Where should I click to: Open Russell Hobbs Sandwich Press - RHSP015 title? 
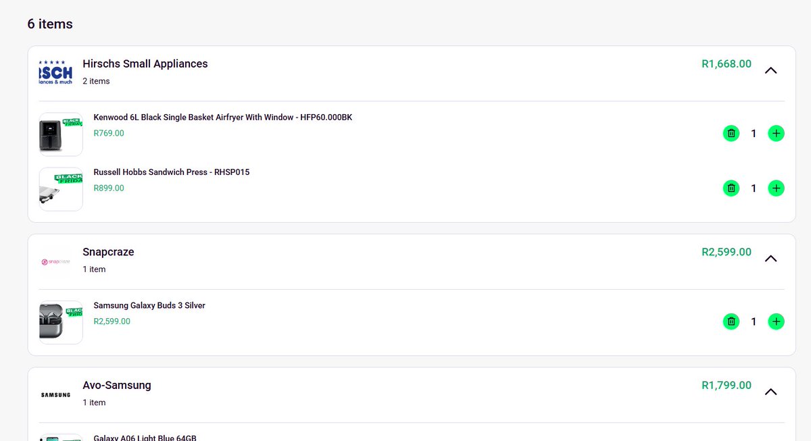pyautogui.click(x=172, y=172)
